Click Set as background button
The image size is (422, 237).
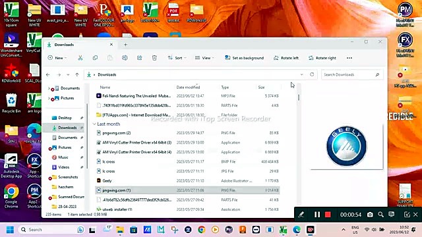point(245,58)
